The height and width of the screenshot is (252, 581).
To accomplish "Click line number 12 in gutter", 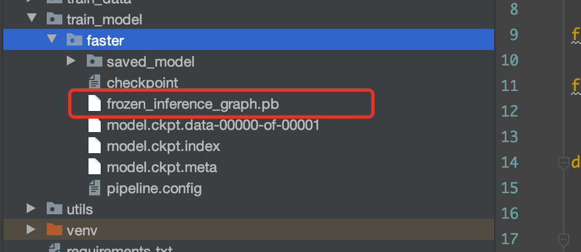I will [x=509, y=111].
